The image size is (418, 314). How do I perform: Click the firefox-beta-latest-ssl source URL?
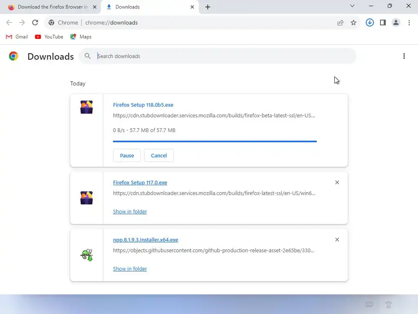tap(214, 116)
